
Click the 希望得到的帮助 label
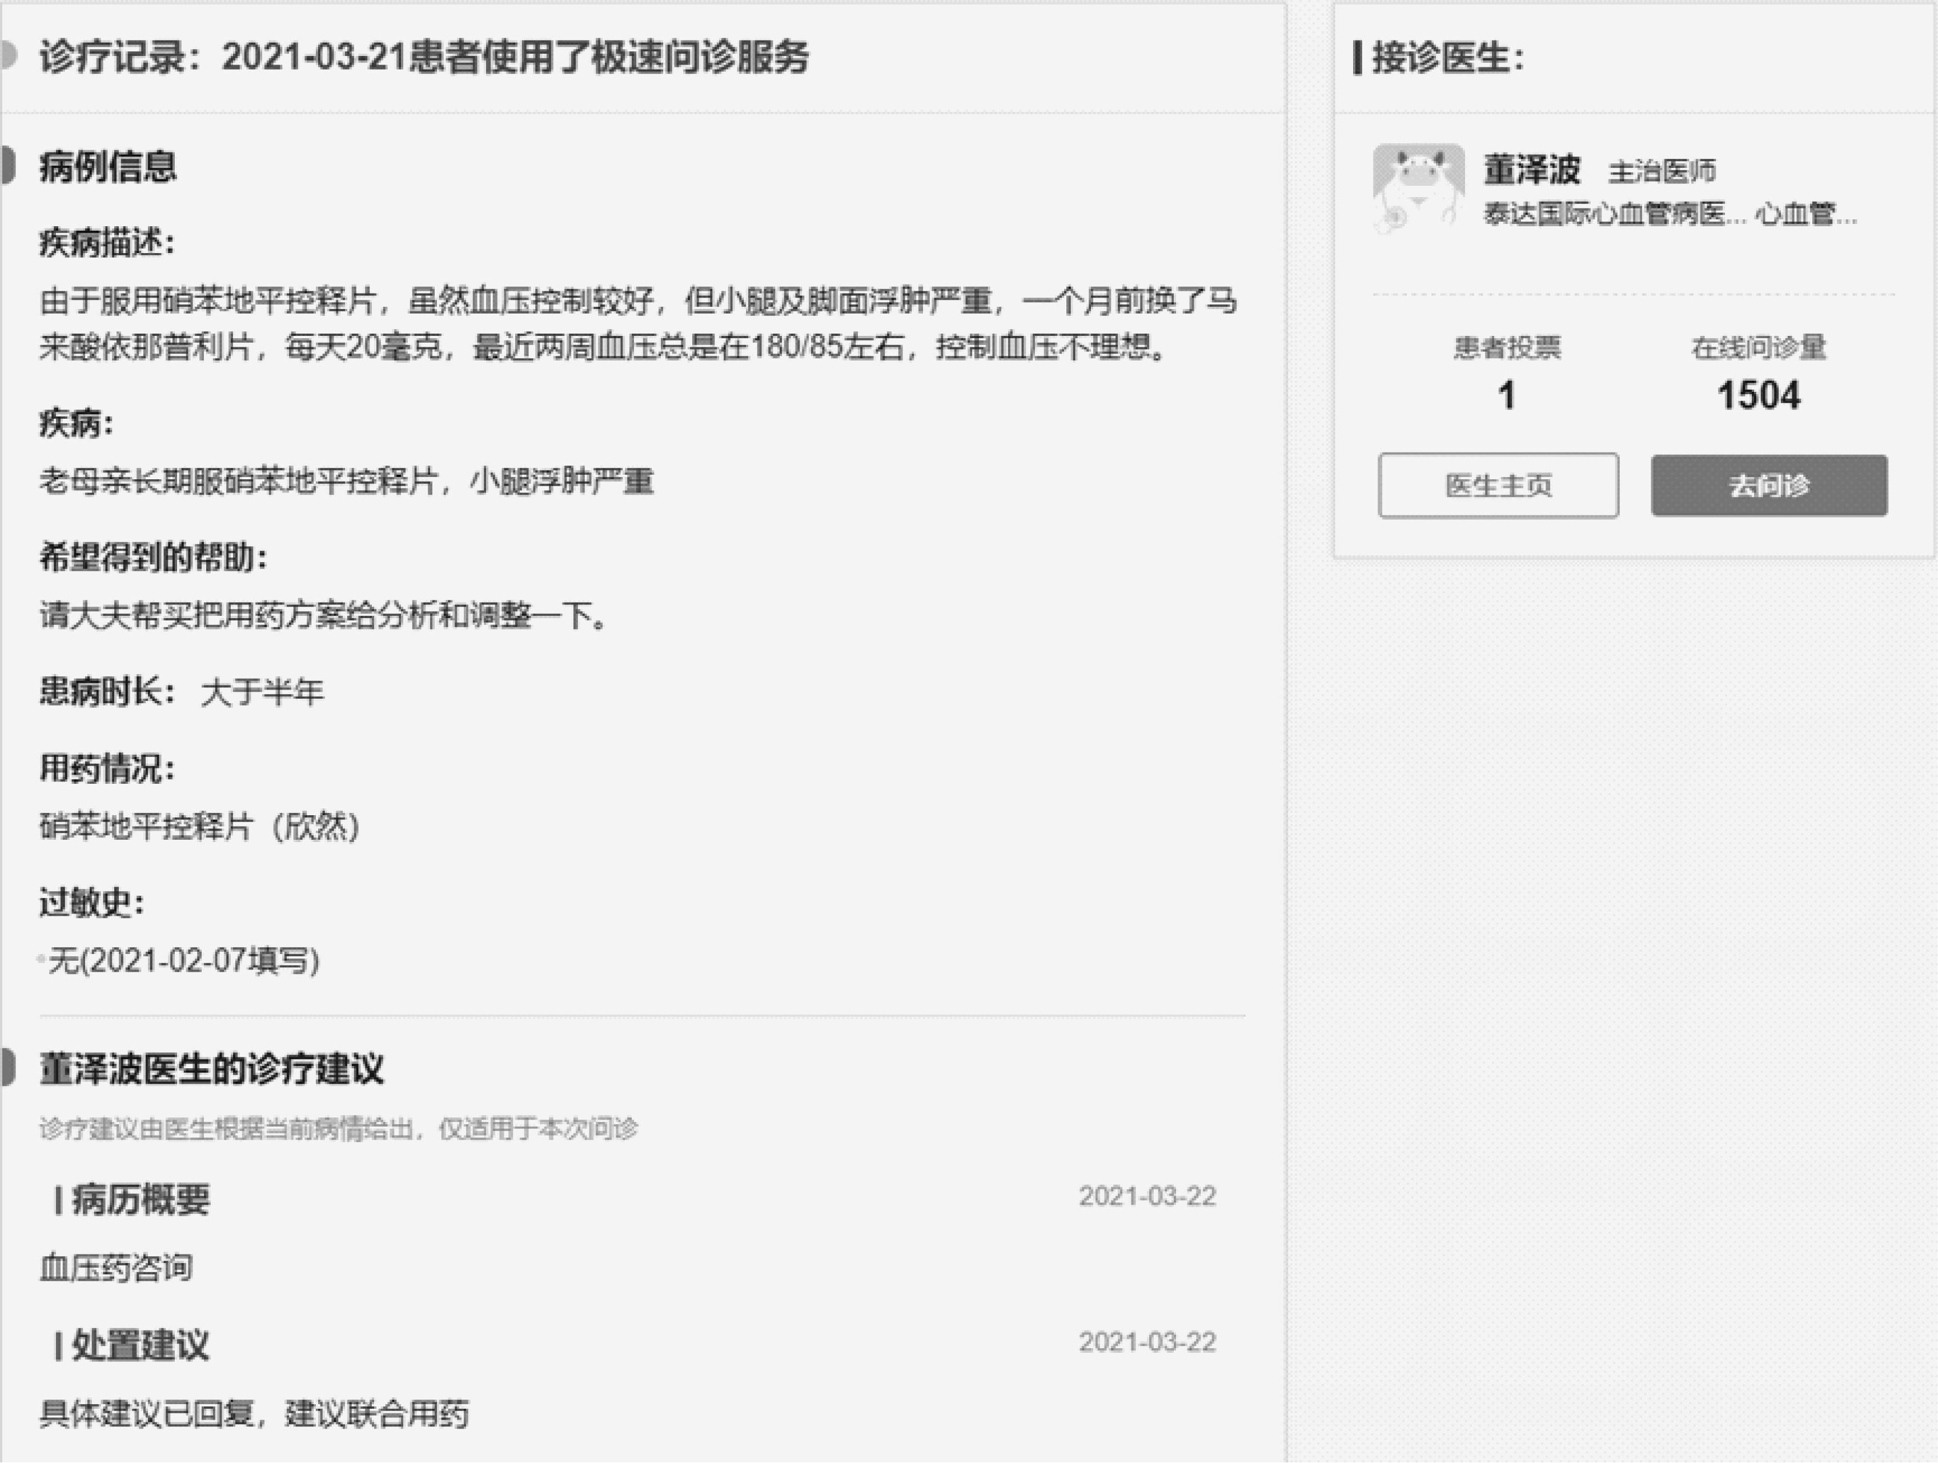tap(153, 557)
